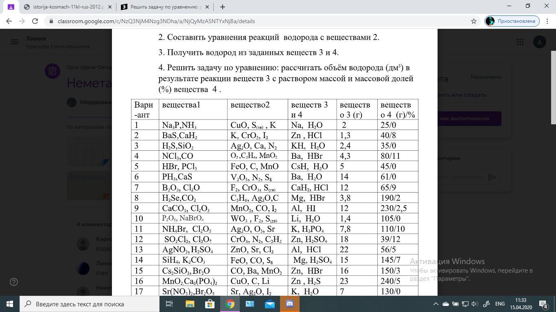Open File Explorer from the taskbar

[190, 304]
